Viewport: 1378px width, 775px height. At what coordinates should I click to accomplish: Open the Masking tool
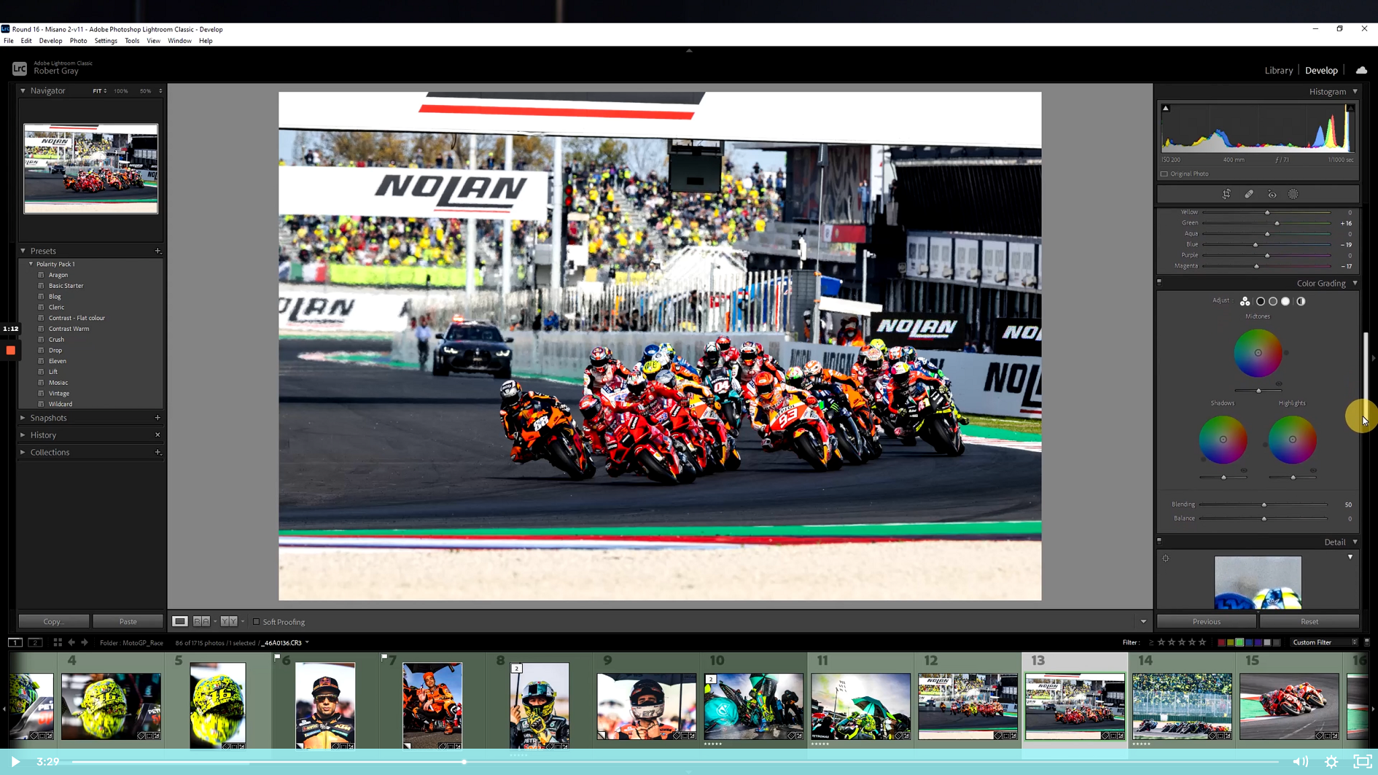point(1293,194)
